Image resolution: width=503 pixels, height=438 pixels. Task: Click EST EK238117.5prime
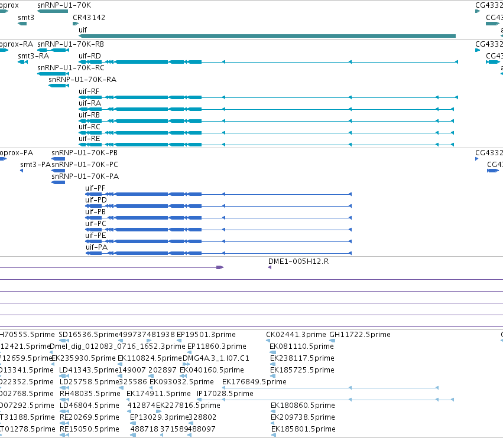302,358
